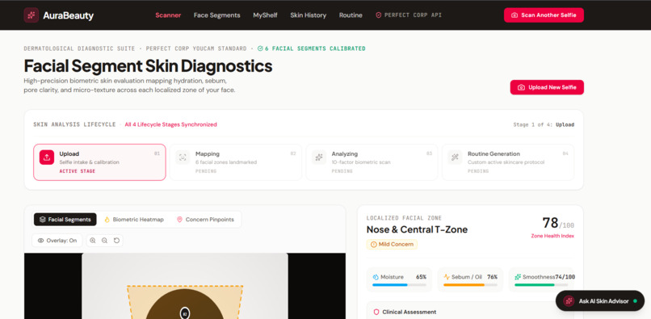Click the Facial Segment Skin Diagnostics heading

click(148, 66)
